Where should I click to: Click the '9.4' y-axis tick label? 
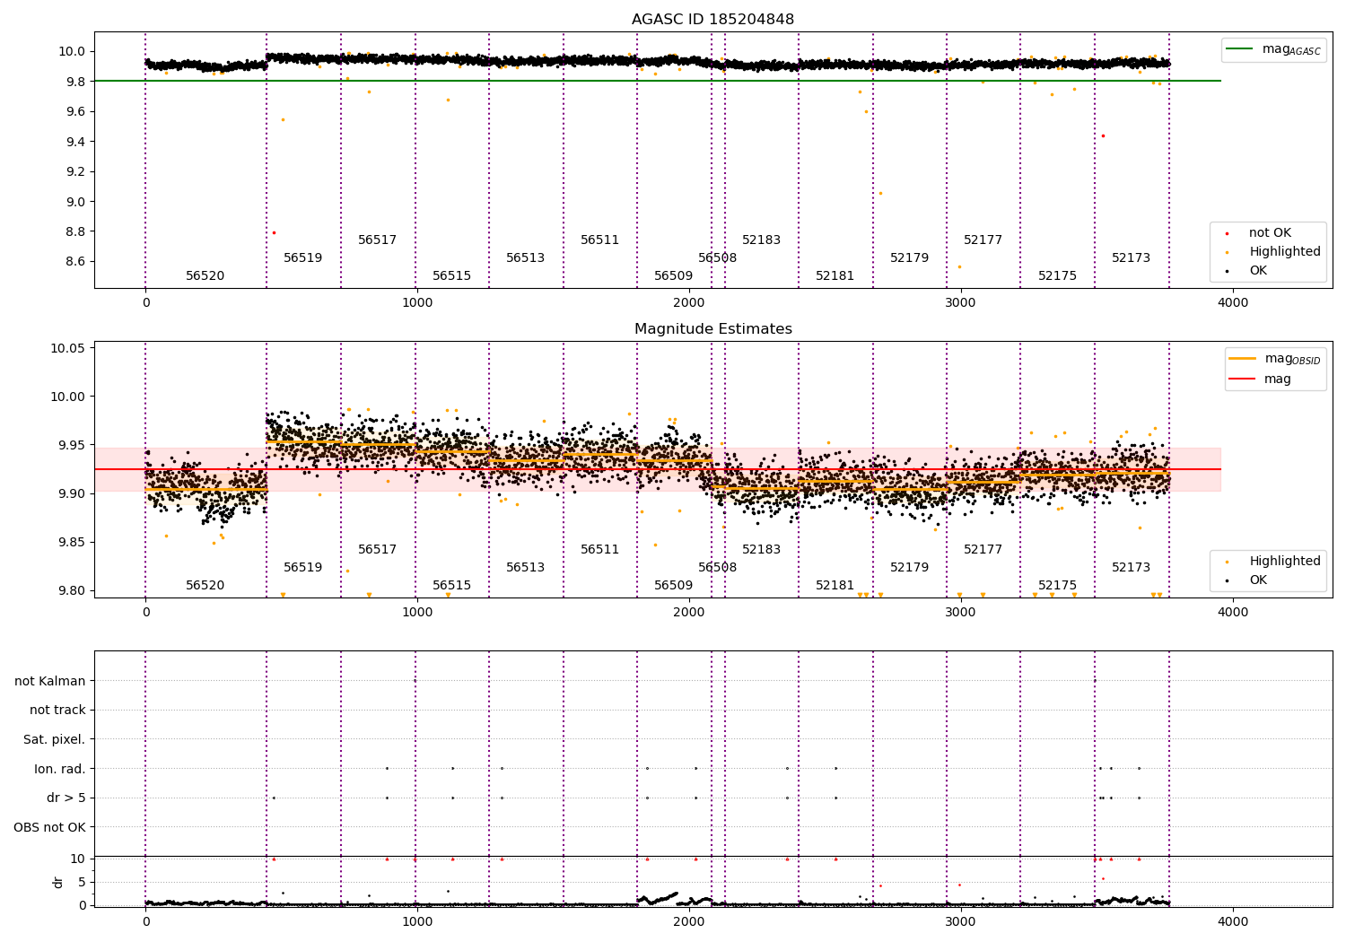click(x=75, y=142)
